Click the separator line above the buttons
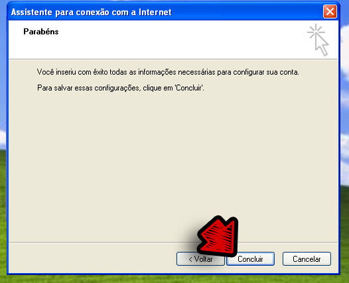Viewport: 349px width, 283px height. 102,242
